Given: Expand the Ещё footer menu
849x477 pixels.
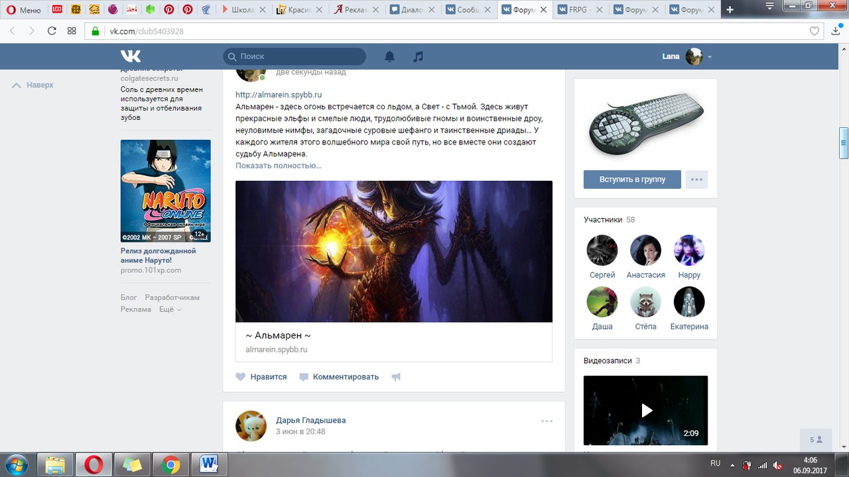Looking at the screenshot, I should pos(170,309).
